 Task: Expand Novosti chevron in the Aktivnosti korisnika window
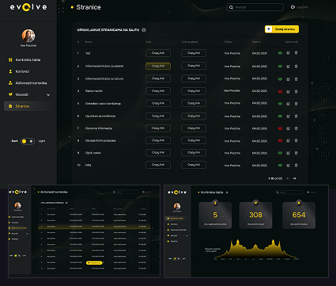[x=27, y=234]
